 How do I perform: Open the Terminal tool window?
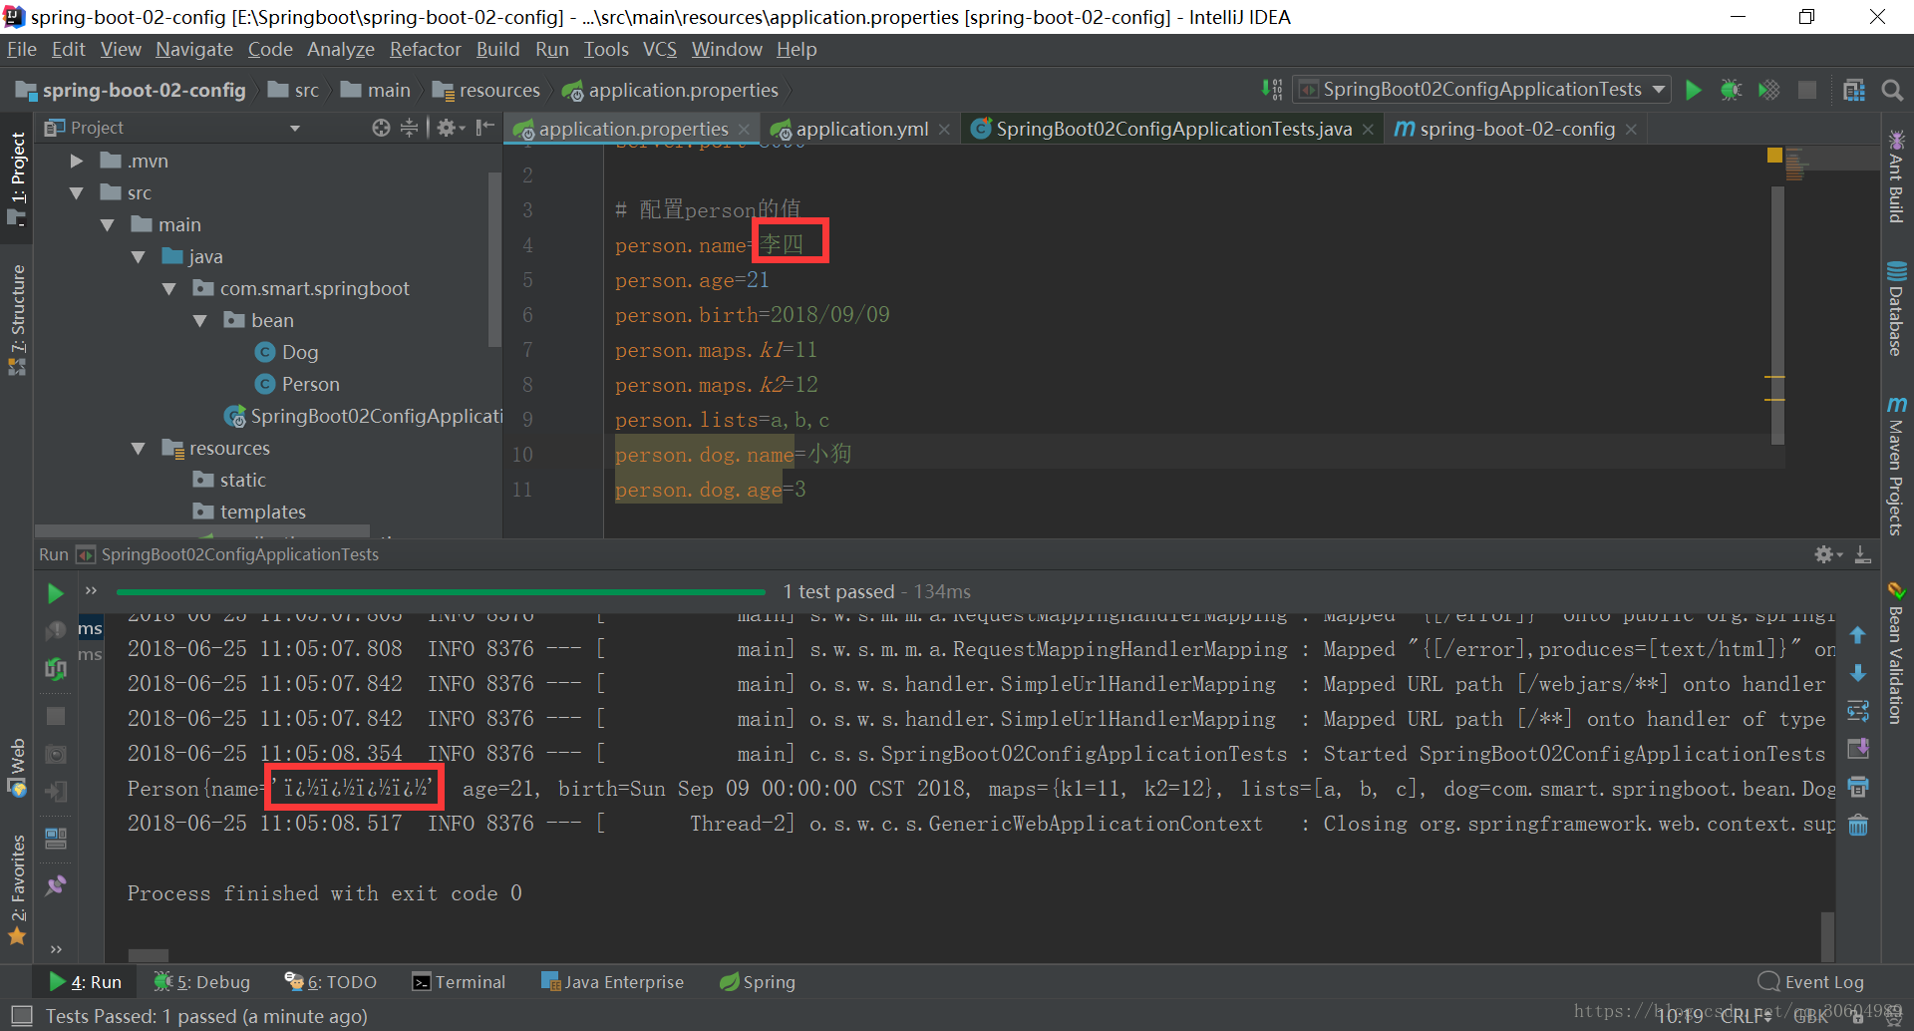tap(459, 982)
